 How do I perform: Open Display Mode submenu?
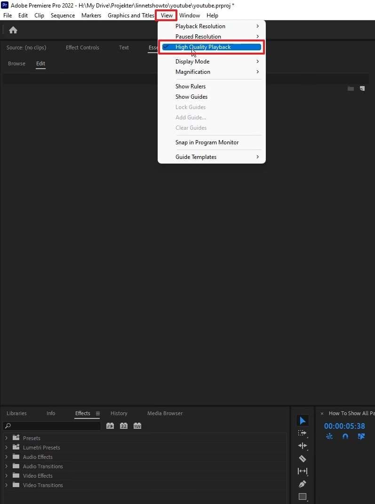(212, 62)
